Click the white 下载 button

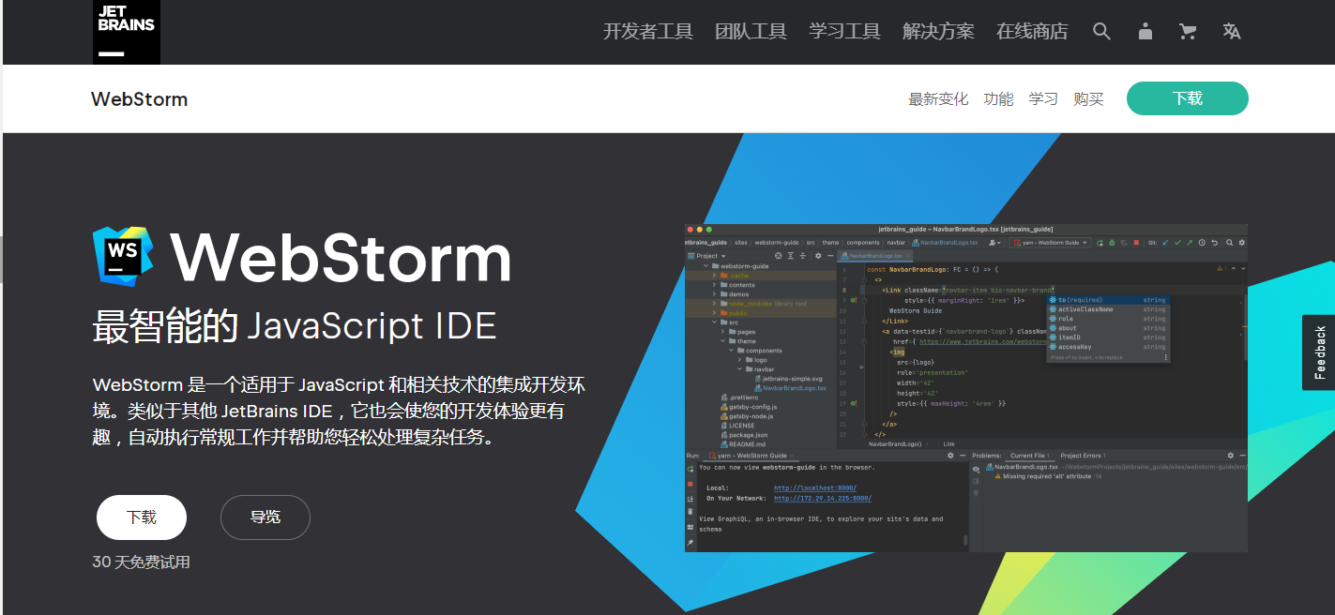pos(142,517)
